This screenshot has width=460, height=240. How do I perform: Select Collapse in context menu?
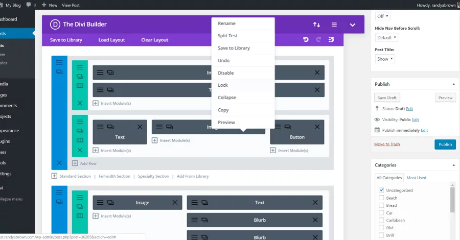point(243,98)
